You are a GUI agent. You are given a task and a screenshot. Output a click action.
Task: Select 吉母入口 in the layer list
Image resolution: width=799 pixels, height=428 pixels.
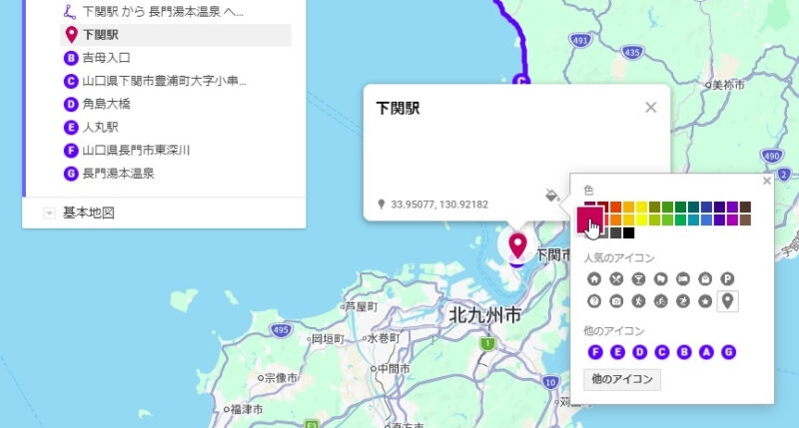(106, 58)
